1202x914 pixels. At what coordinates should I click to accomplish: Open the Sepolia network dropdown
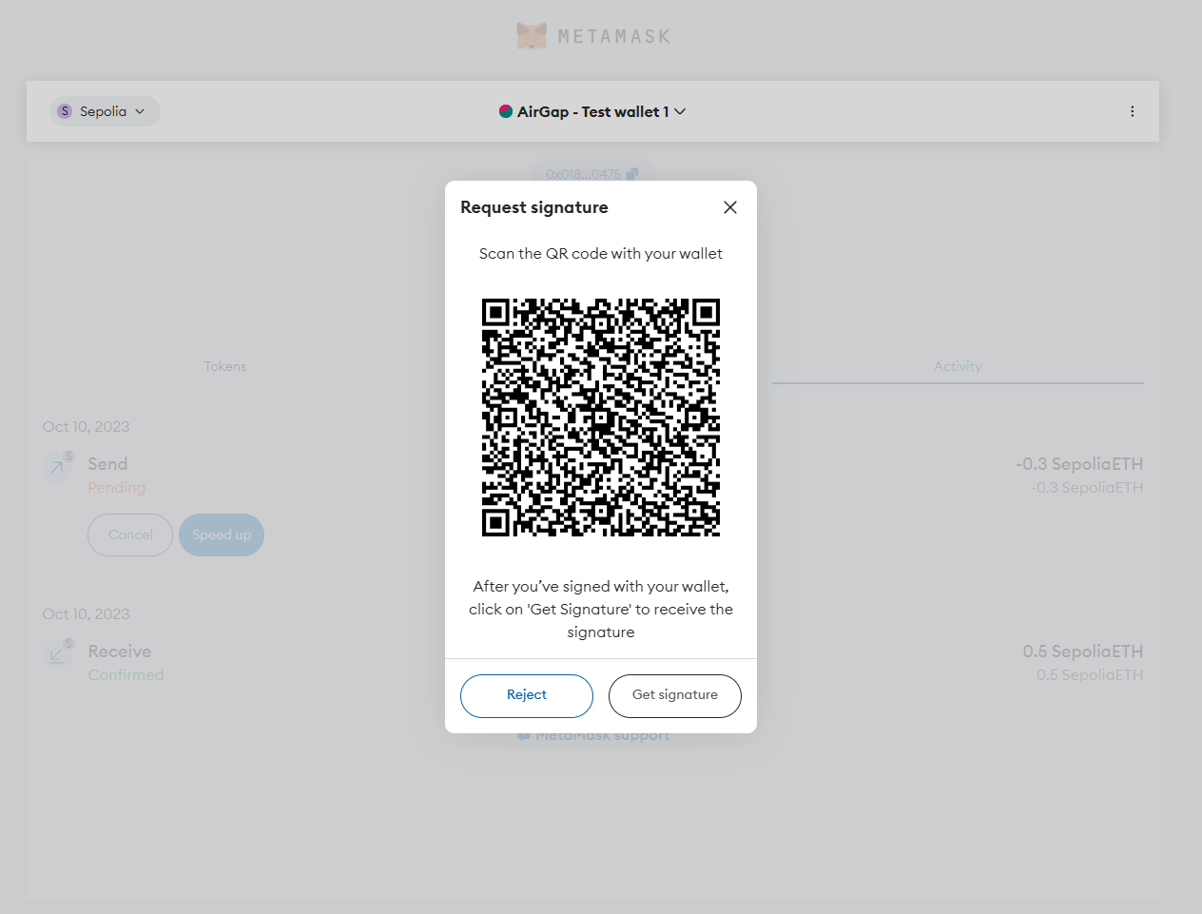pos(105,111)
